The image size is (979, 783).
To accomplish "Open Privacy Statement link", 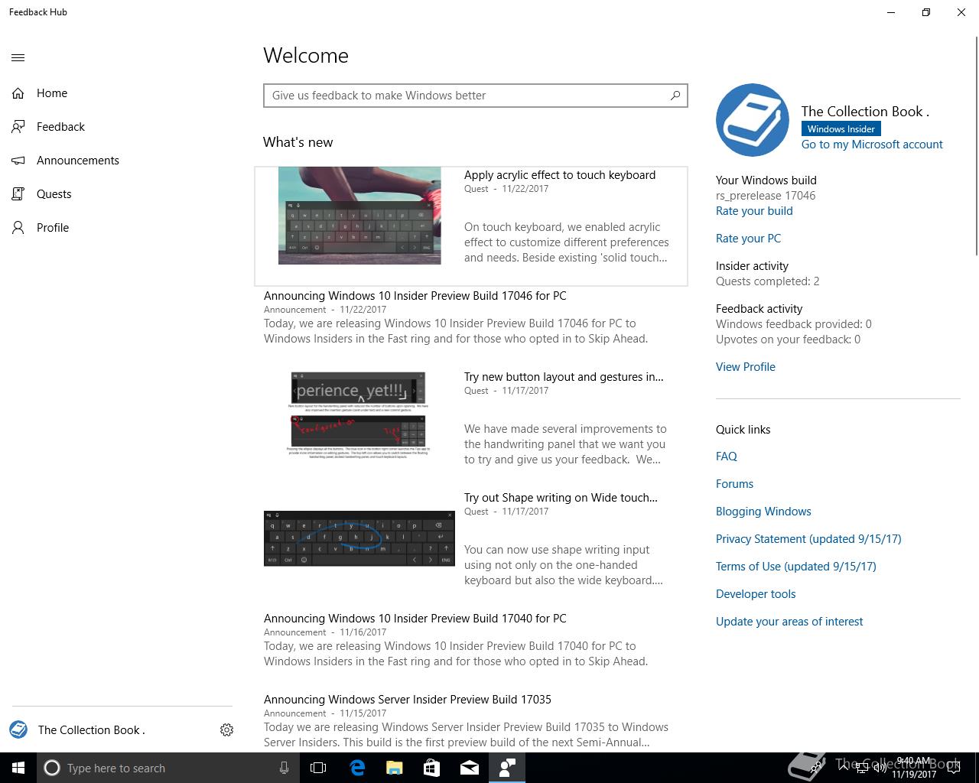I will (808, 539).
